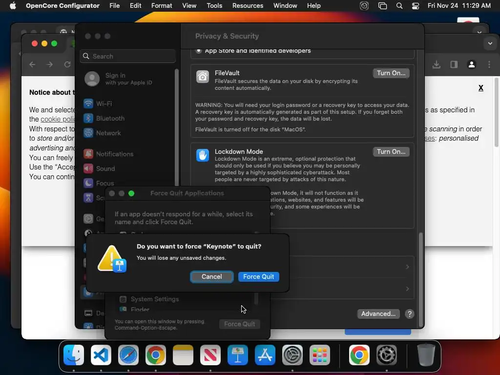Focus the System Settings search field
This screenshot has height=375, width=500.
click(x=127, y=56)
